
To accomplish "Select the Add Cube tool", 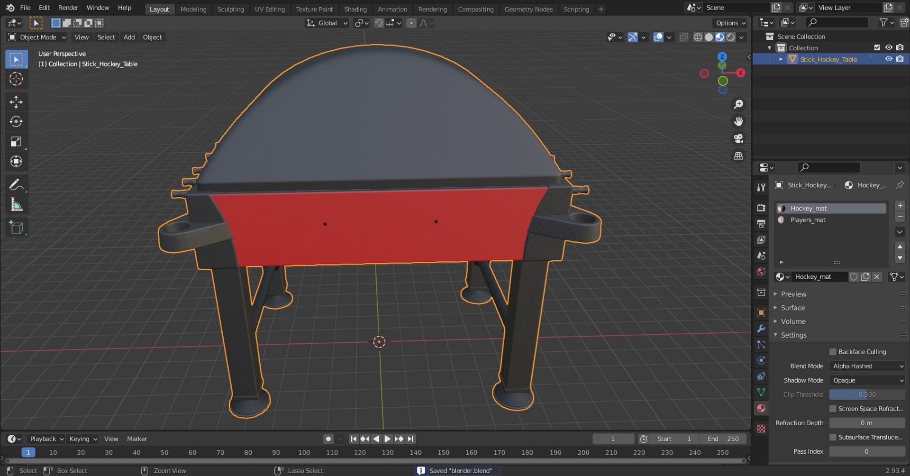I will tap(16, 228).
